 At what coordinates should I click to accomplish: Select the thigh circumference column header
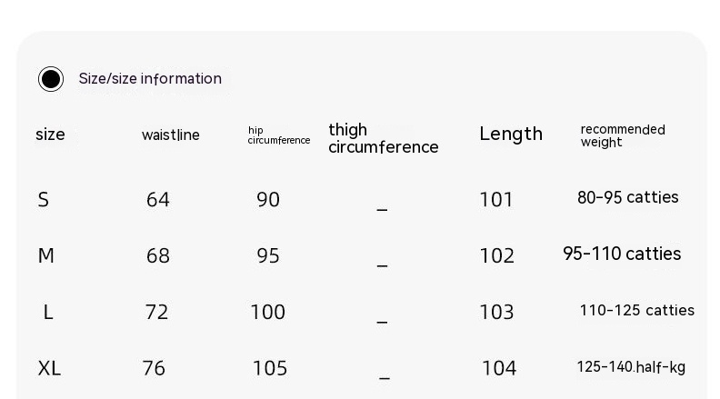(383, 138)
